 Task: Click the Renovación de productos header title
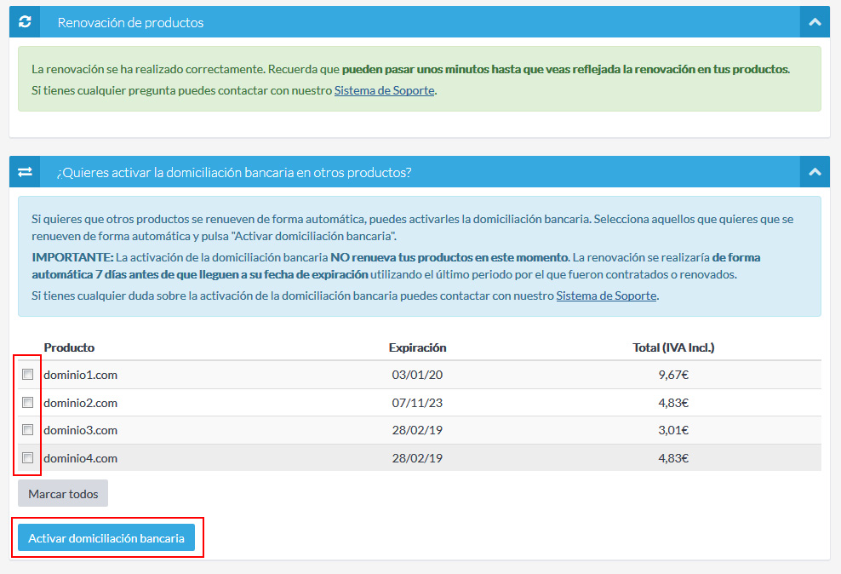click(130, 22)
